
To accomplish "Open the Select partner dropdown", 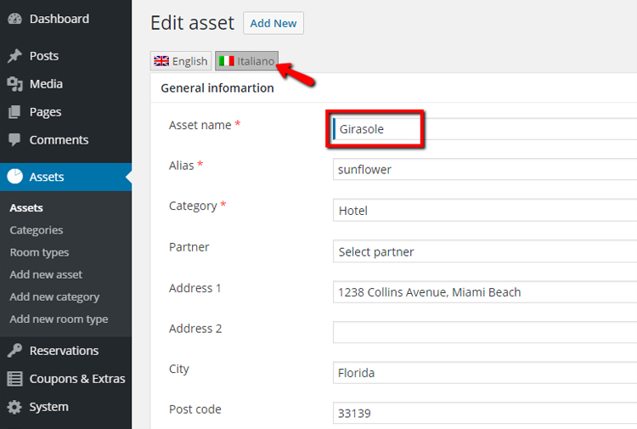I will tap(484, 251).
